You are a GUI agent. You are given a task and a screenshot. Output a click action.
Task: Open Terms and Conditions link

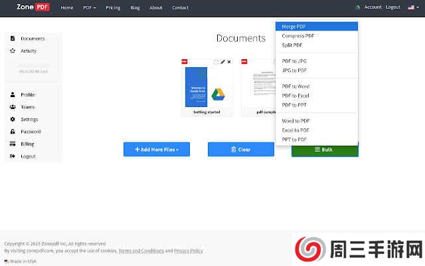[141, 251]
